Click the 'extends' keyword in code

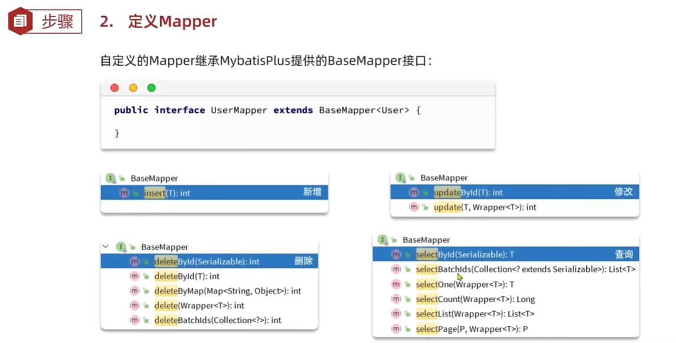(x=293, y=110)
